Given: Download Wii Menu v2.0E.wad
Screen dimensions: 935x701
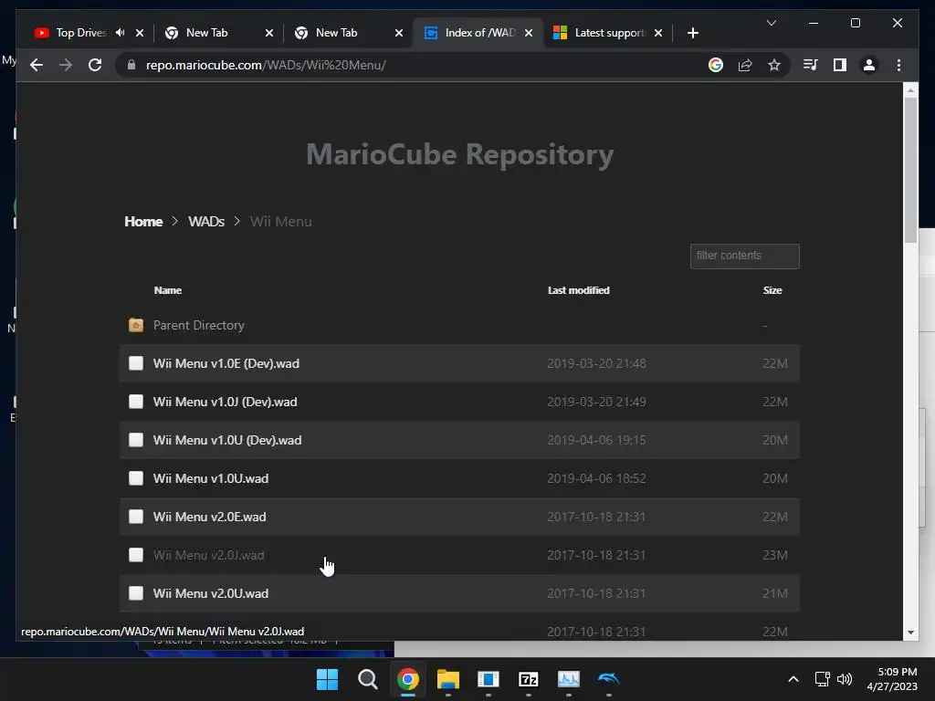Looking at the screenshot, I should click(x=209, y=517).
